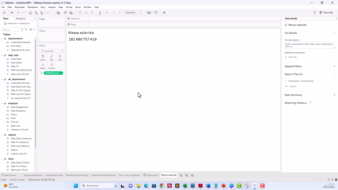Open the Data Source tab
338x190 pixels.
tap(9, 175)
